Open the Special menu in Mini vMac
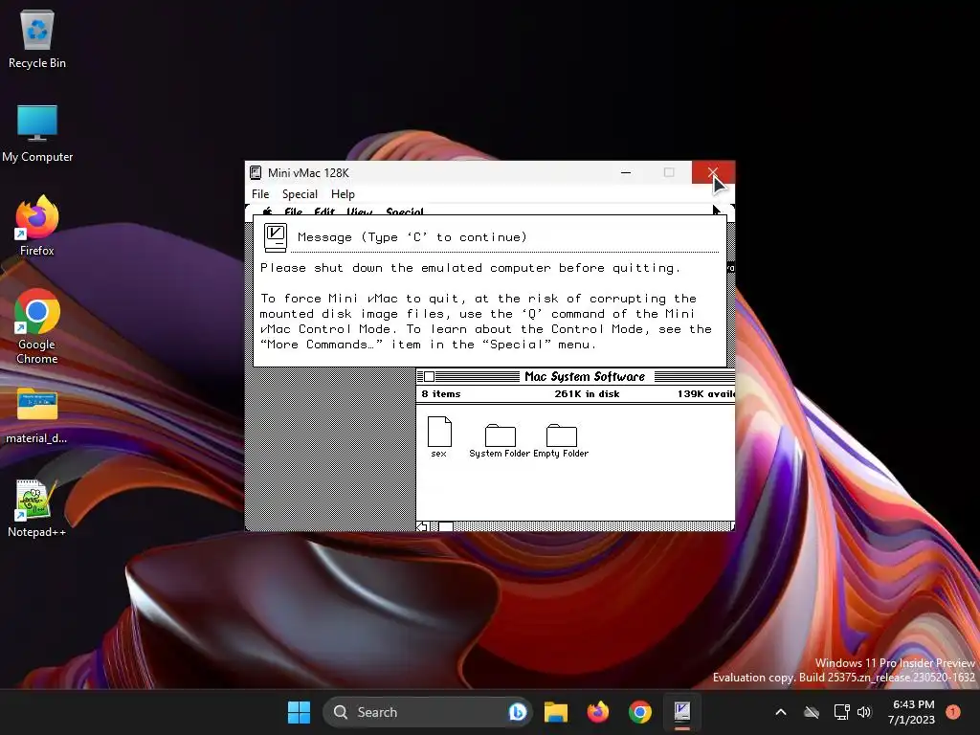This screenshot has width=980, height=735. (300, 194)
